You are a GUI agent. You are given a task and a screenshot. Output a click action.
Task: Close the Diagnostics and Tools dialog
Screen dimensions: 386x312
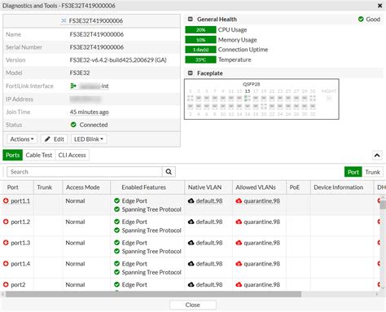pos(379,6)
